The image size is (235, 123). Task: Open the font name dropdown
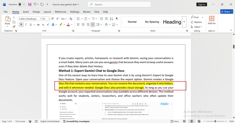(41, 19)
